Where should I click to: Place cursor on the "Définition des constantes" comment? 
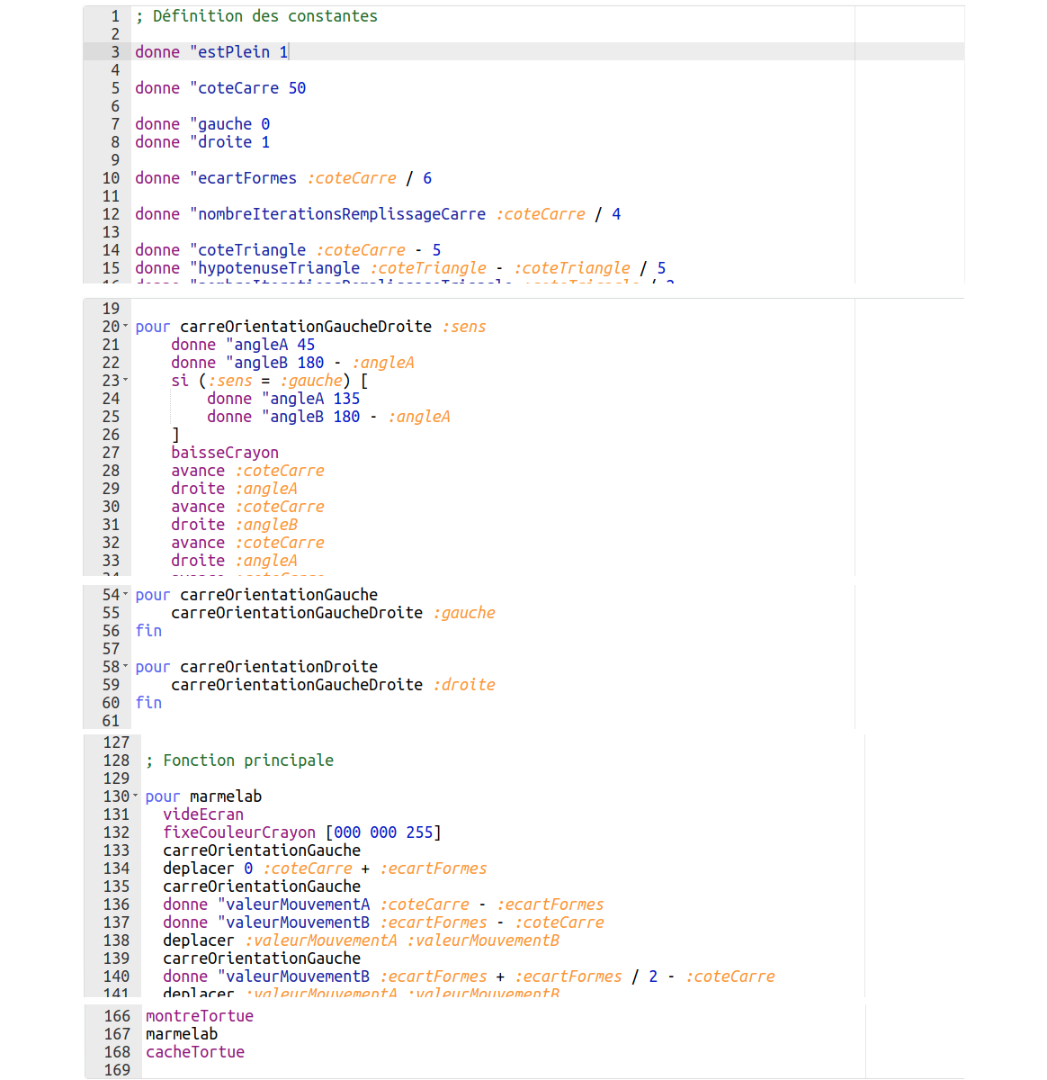coord(264,16)
